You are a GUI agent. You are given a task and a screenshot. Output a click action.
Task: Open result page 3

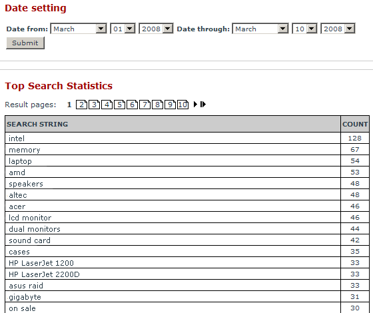94,105
